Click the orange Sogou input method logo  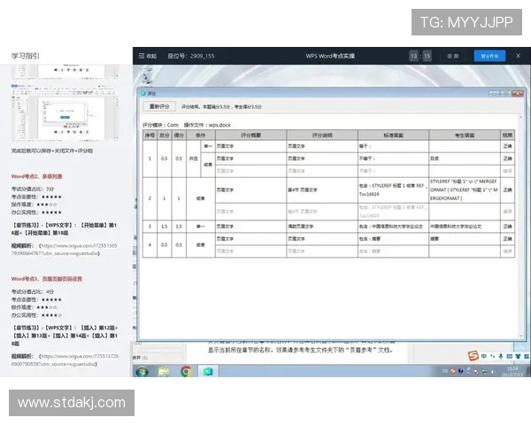[473, 356]
